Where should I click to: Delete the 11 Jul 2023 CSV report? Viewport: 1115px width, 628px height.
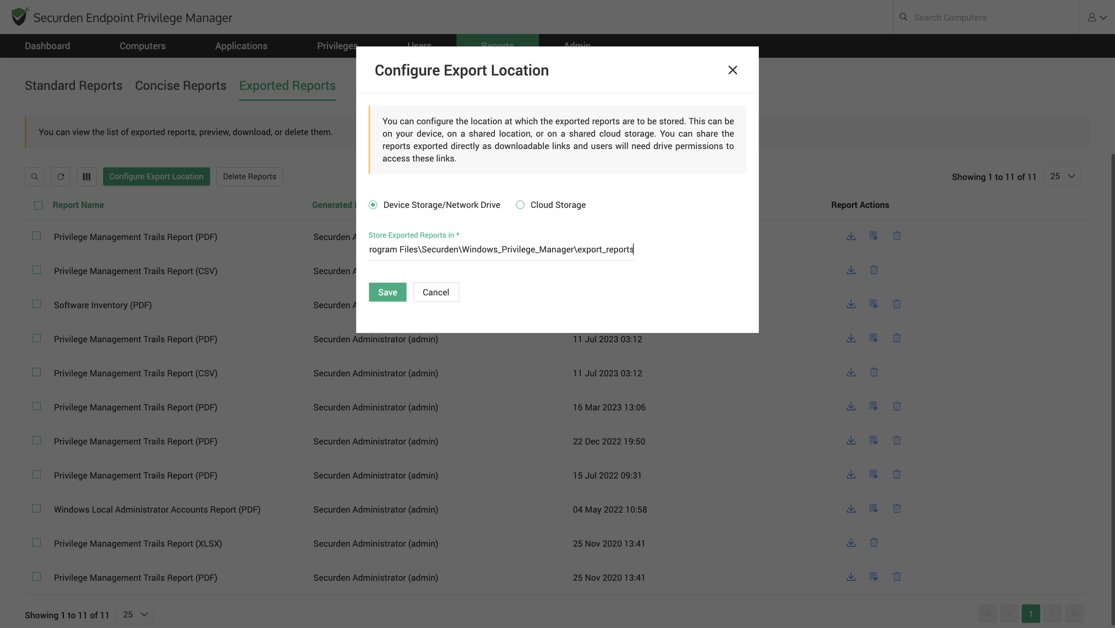click(873, 372)
